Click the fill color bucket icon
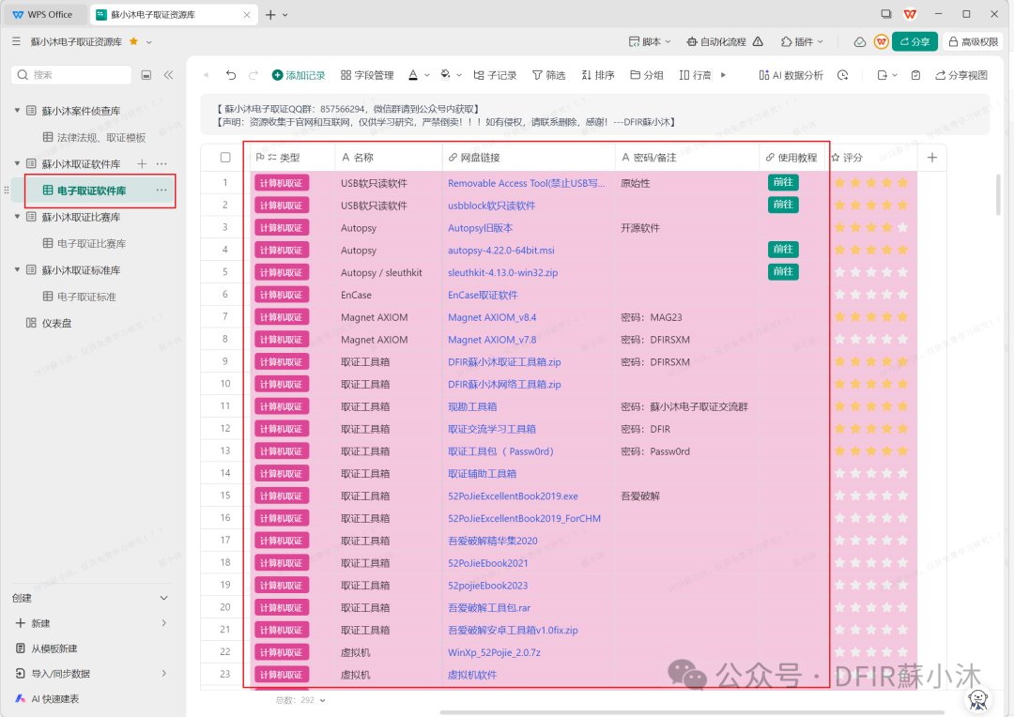The image size is (1014, 717). click(445, 75)
